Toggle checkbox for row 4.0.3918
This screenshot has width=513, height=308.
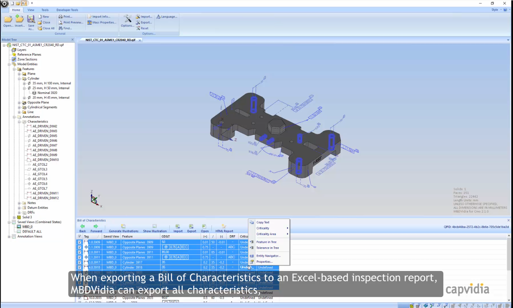80,268
